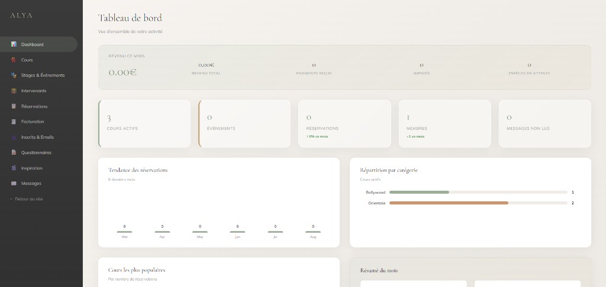Click the Intervenants sidebar icon
The height and width of the screenshot is (287, 606).
click(x=14, y=91)
